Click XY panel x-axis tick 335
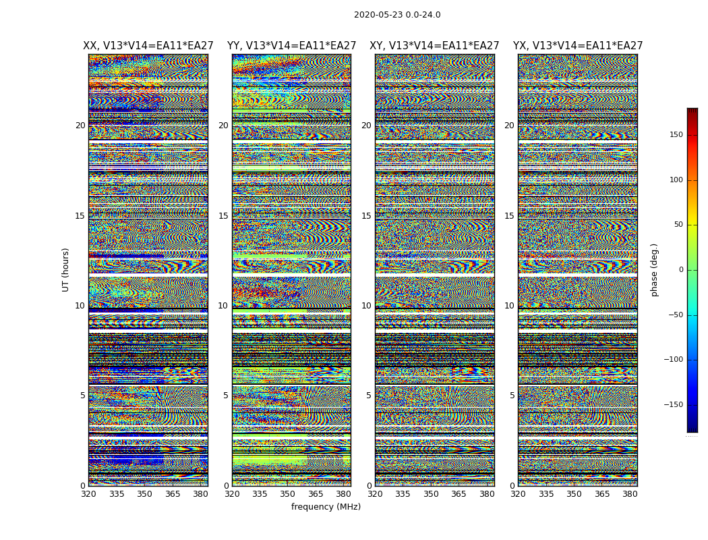 403,494
